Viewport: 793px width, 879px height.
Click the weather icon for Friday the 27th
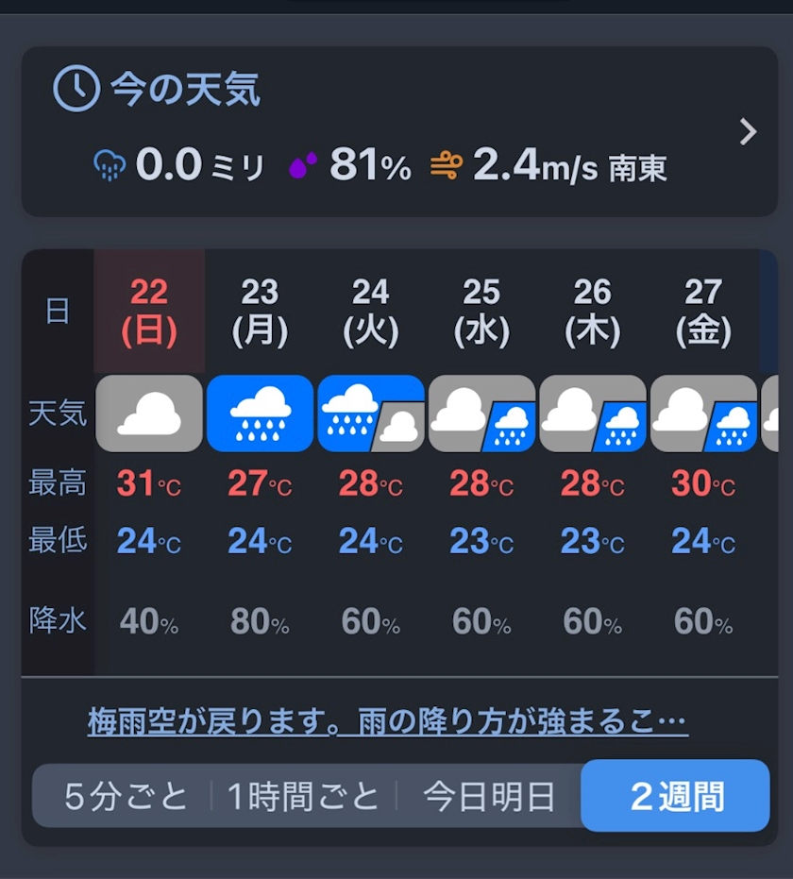pos(703,414)
